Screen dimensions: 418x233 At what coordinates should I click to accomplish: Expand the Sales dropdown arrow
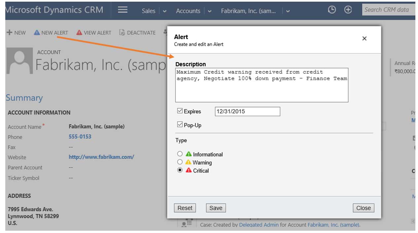click(x=165, y=11)
